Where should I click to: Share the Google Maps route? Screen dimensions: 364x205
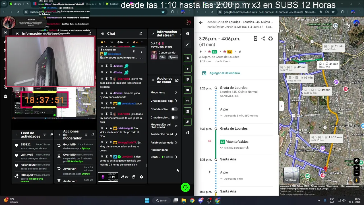pos(263,38)
